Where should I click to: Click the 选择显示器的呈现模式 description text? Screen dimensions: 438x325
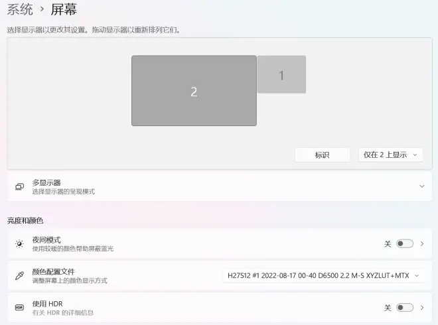(64, 192)
